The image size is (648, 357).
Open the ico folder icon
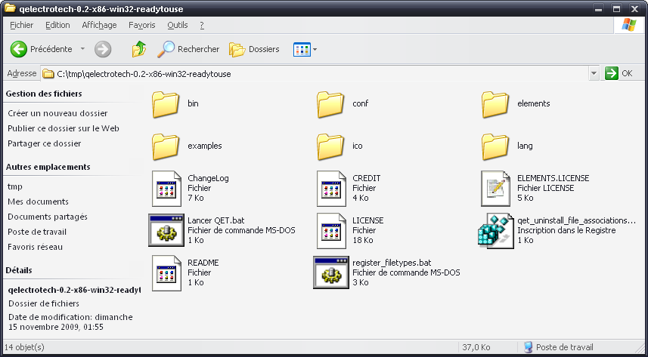coord(330,146)
